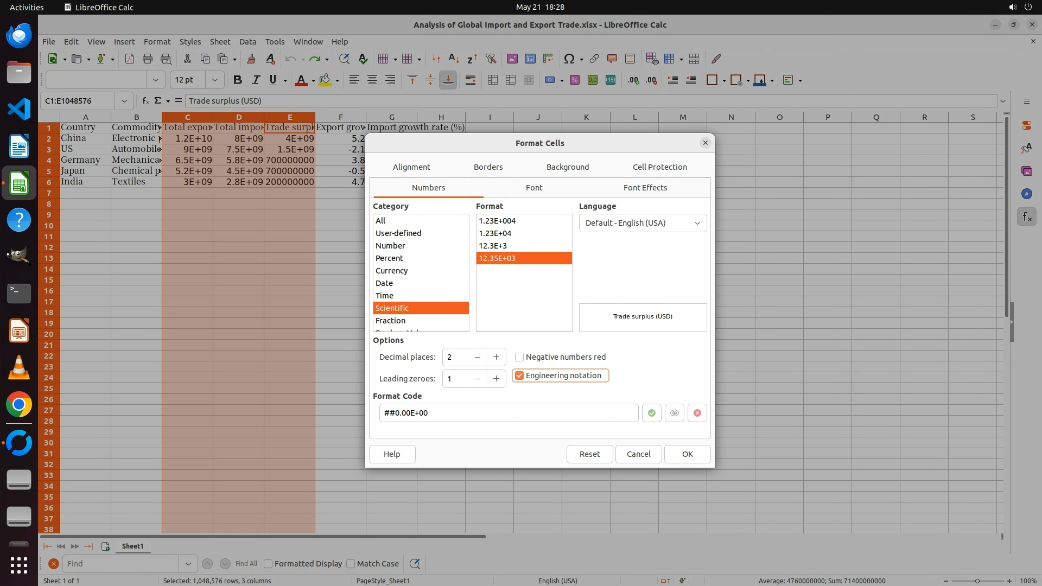
Task: Tick the Match Case checkbox
Action: pyautogui.click(x=351, y=564)
